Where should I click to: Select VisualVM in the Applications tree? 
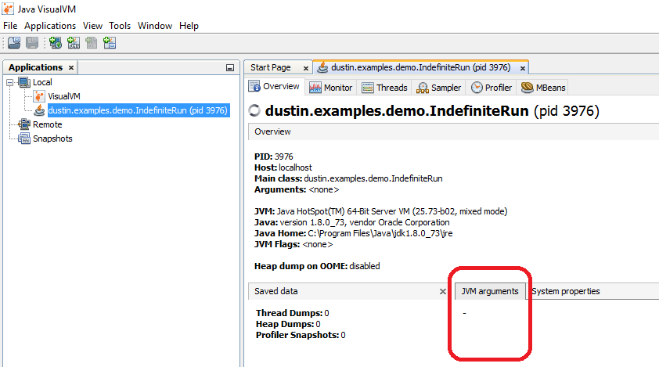point(64,96)
